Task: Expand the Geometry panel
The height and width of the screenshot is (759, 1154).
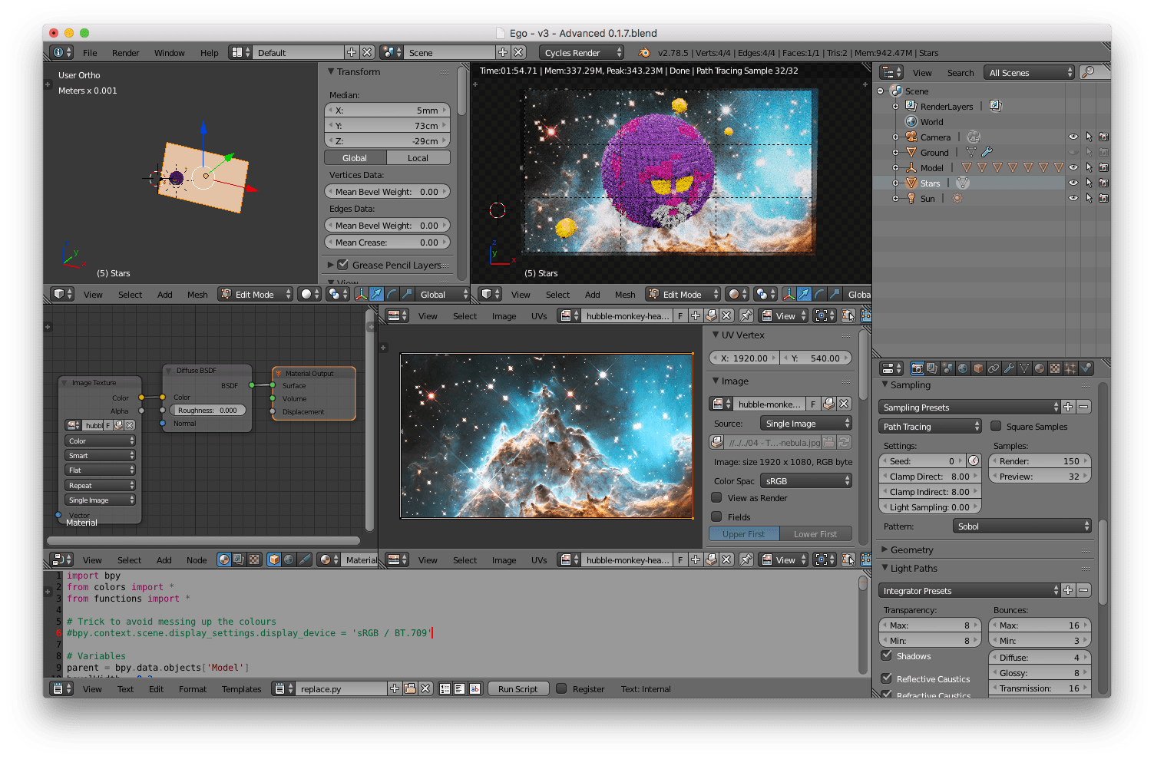Action: pyautogui.click(x=911, y=550)
